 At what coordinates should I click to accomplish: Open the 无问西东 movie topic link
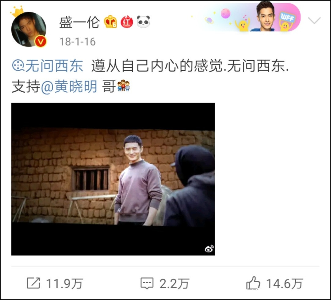point(54,66)
